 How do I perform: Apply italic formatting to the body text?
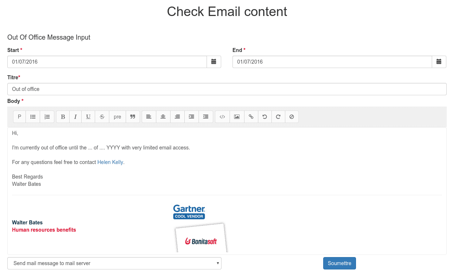pyautogui.click(x=75, y=116)
